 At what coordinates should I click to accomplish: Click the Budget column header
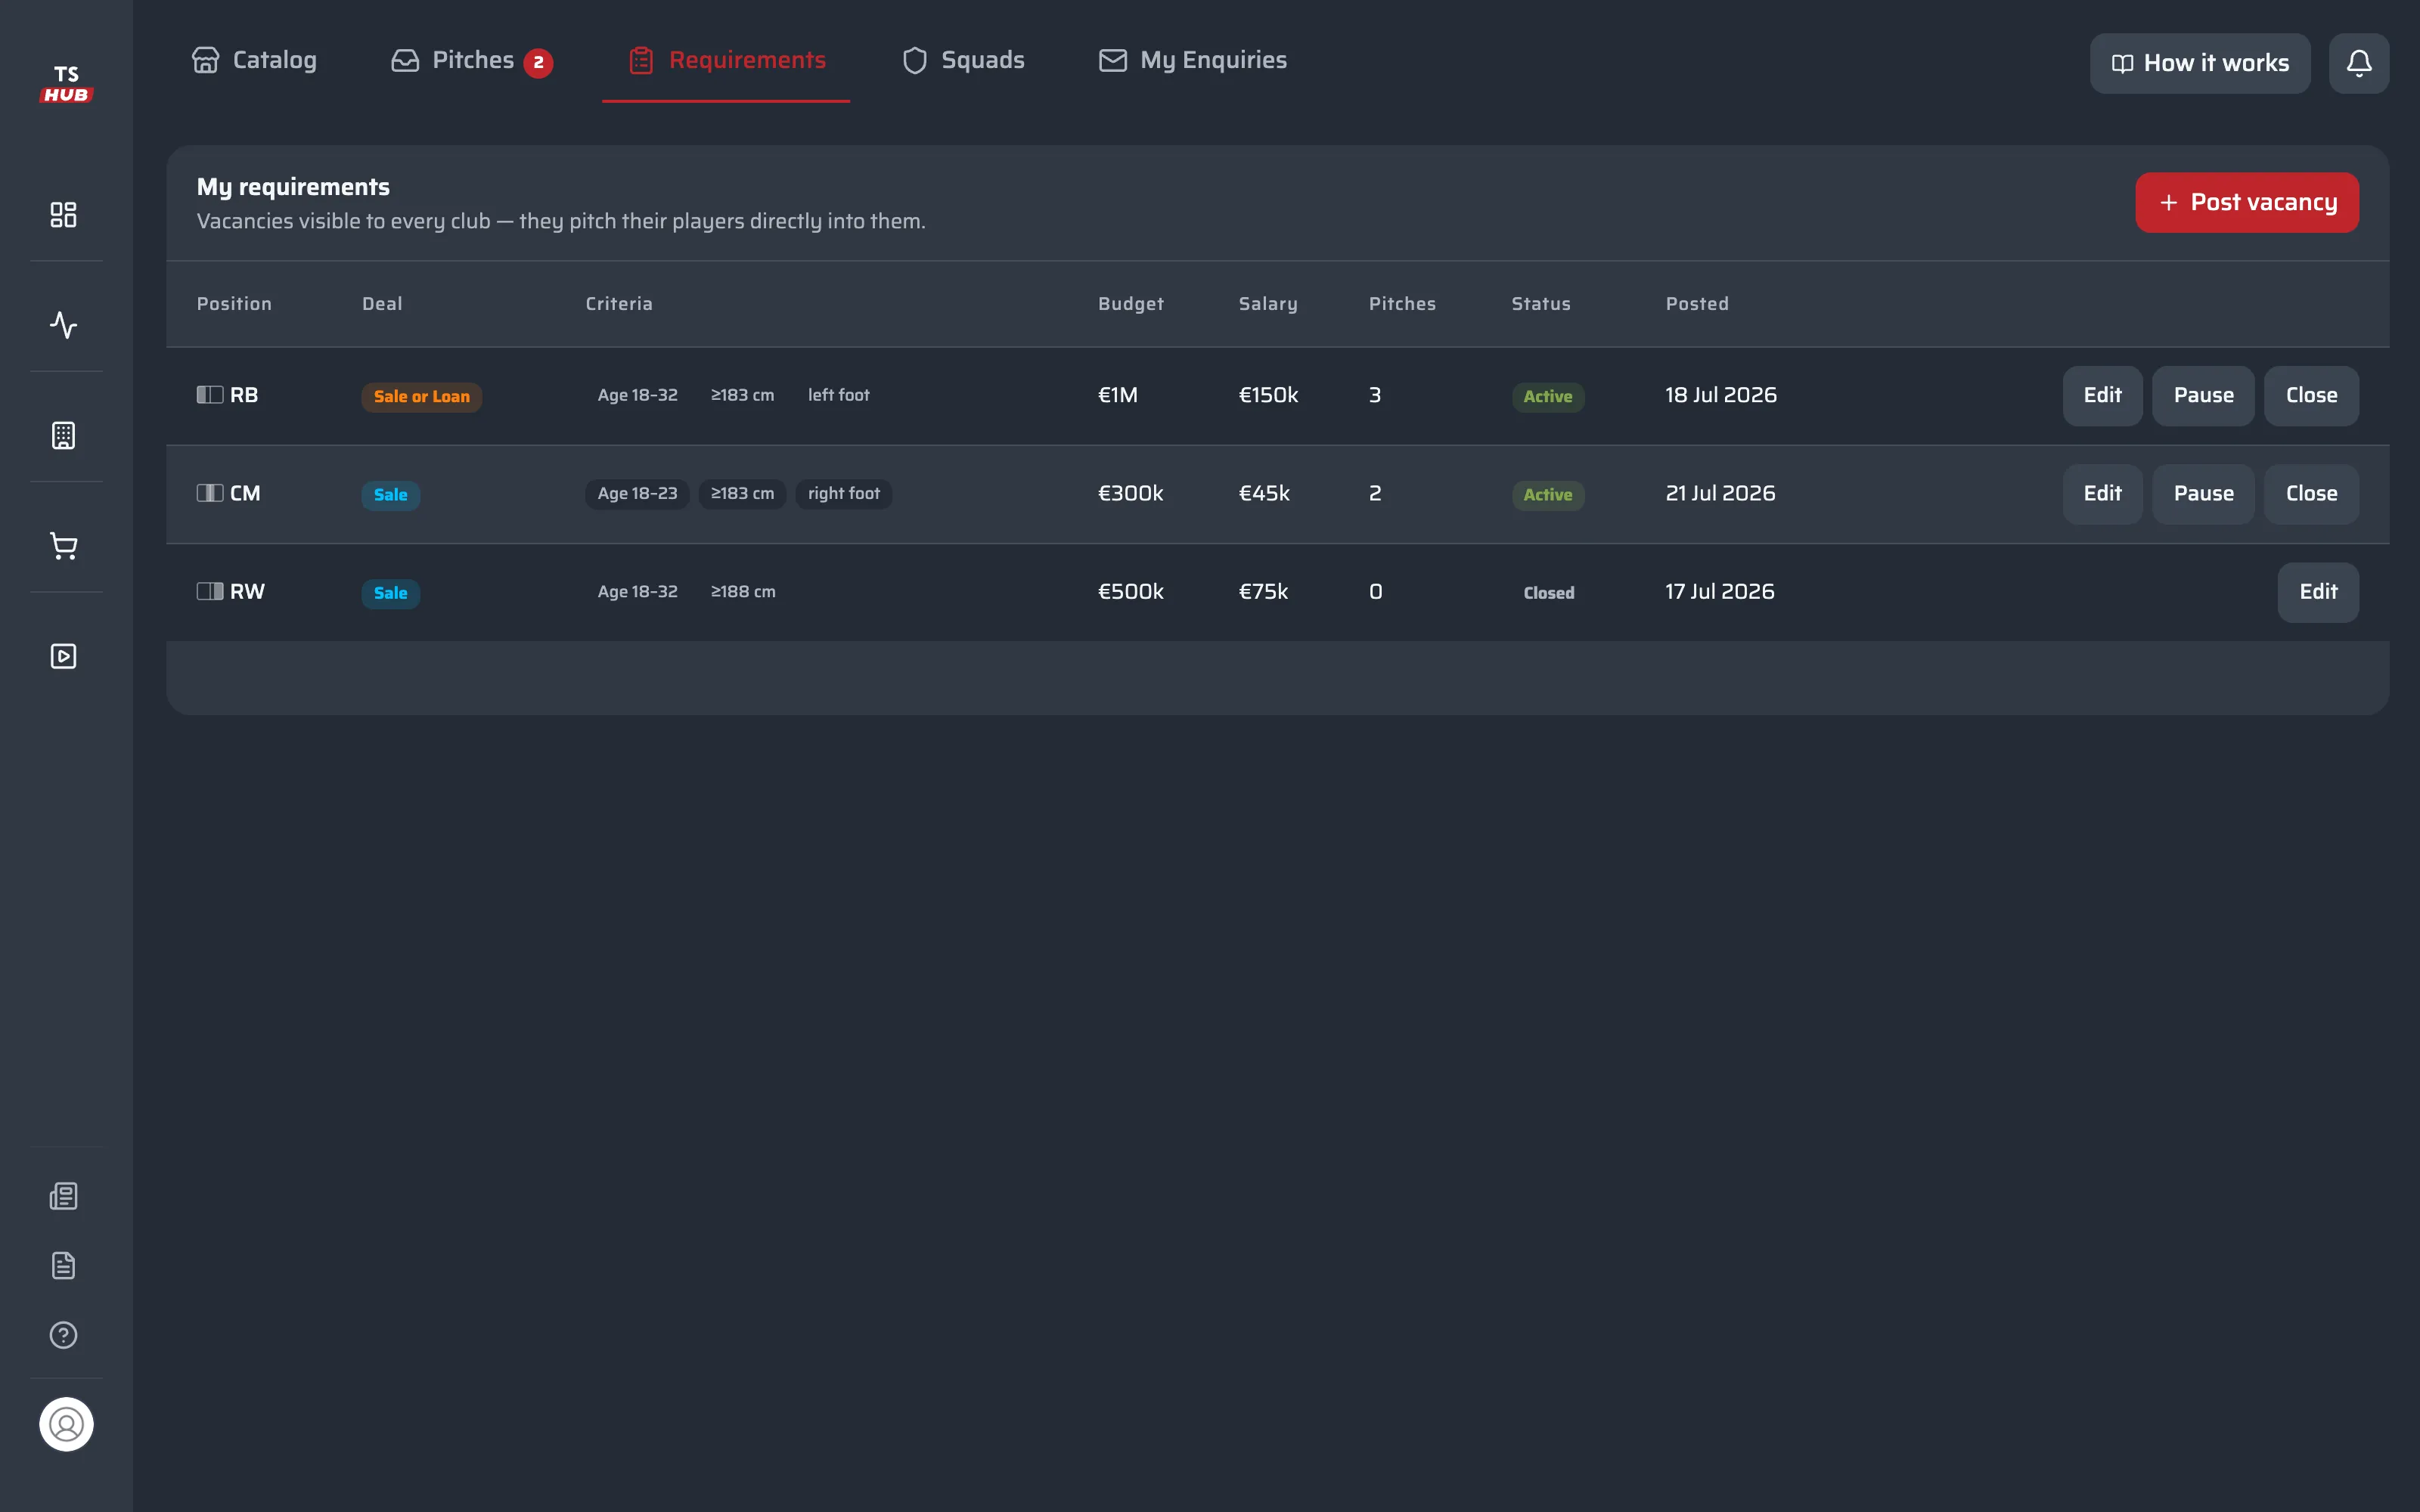(x=1130, y=304)
